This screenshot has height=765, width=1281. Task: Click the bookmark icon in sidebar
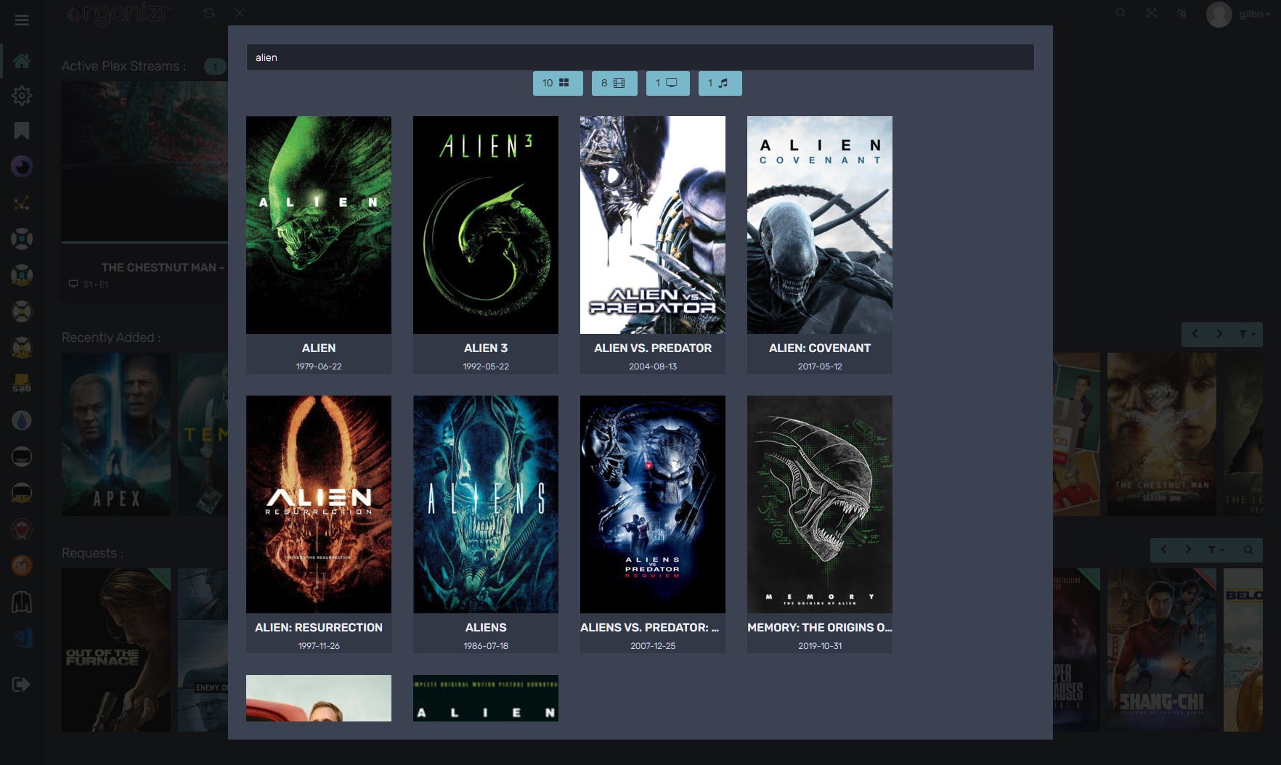tap(22, 131)
